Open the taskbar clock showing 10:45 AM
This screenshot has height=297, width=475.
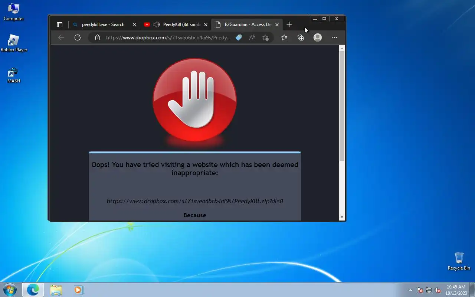(x=456, y=290)
